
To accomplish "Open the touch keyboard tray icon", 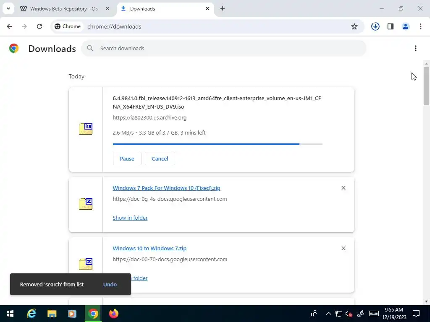I will point(374,314).
